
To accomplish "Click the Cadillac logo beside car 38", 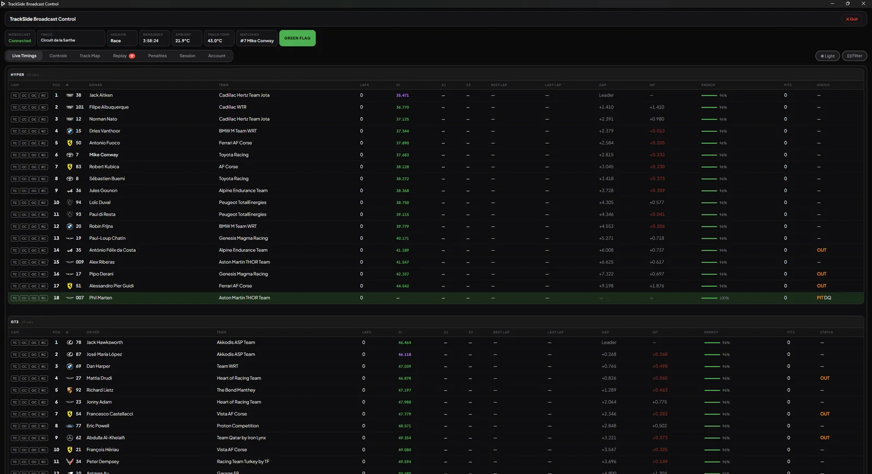I will (70, 95).
